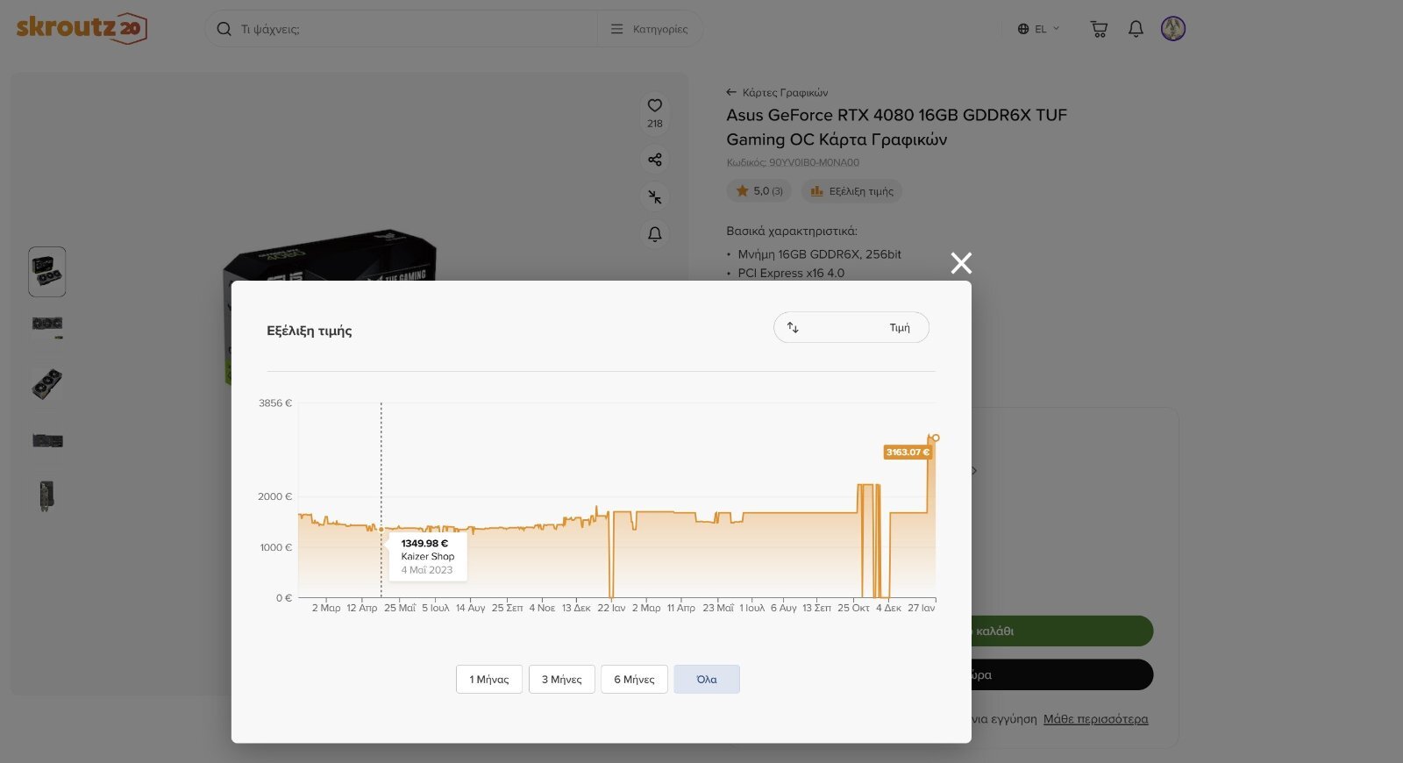Open the user profile avatar
Screen dimensions: 1403x763
point(1173,29)
